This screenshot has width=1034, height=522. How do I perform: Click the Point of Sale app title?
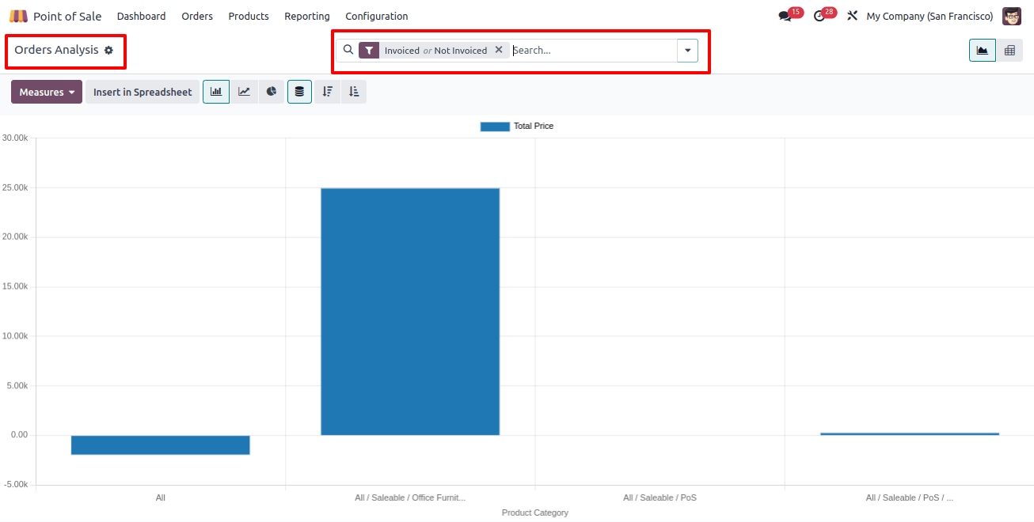[x=67, y=16]
